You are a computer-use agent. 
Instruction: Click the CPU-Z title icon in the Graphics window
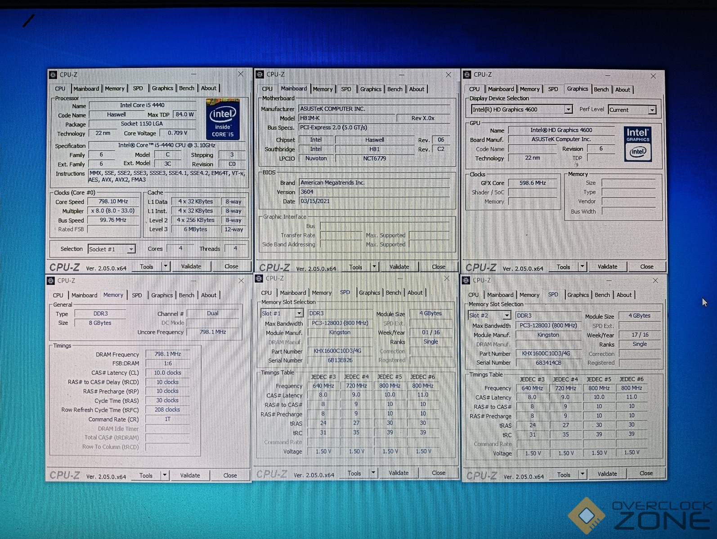(x=467, y=75)
